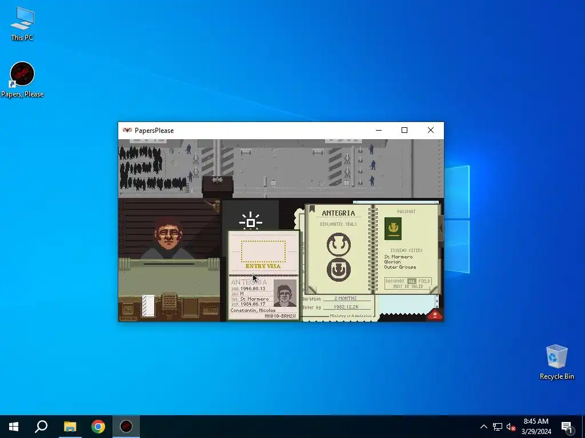Select the This PC desktop icon
The height and width of the screenshot is (438, 585).
point(22,24)
